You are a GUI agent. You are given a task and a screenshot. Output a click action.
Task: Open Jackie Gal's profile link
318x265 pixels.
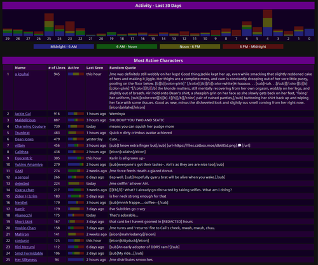click(23, 114)
